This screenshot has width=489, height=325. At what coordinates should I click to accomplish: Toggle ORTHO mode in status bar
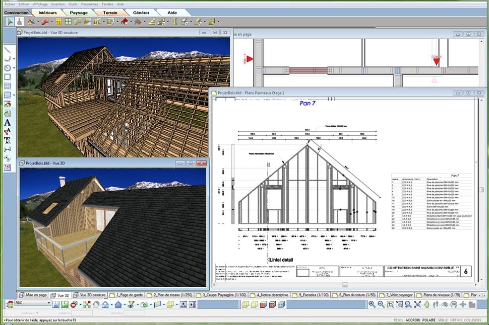[x=456, y=320]
